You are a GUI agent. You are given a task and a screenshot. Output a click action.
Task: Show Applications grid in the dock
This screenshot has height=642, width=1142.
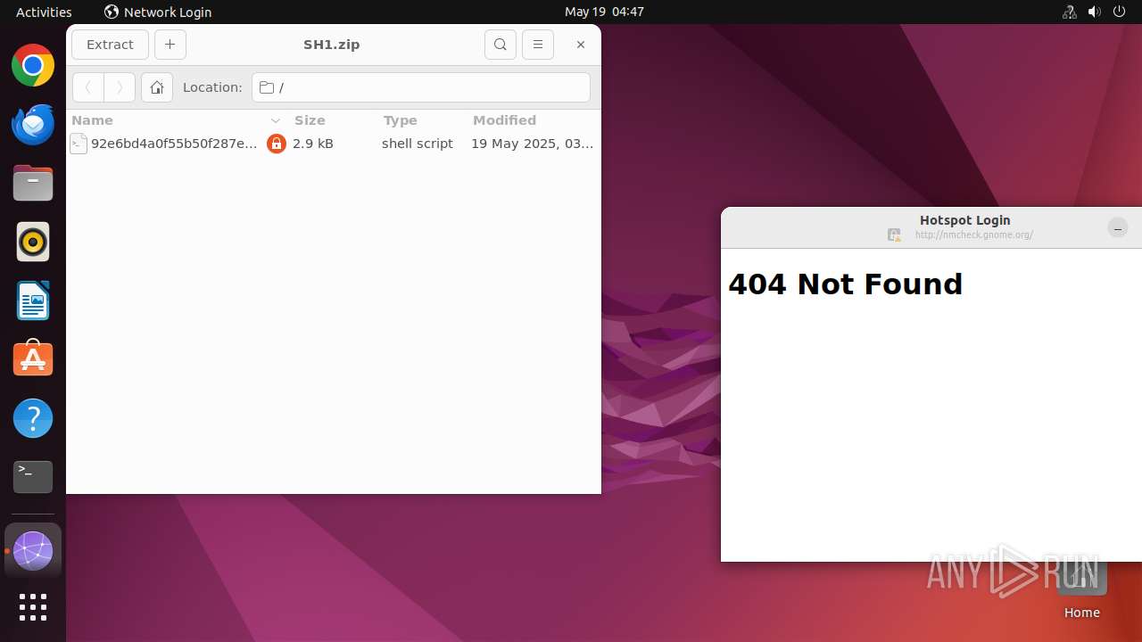[33, 607]
